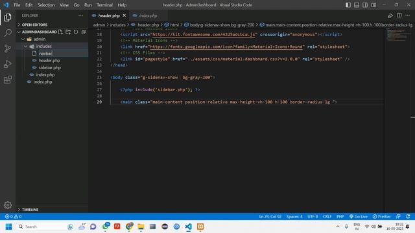415x233 pixels.
Task: Open the View menu
Action: coord(64,5)
